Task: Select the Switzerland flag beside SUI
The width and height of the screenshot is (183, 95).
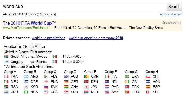Action: click(148, 92)
